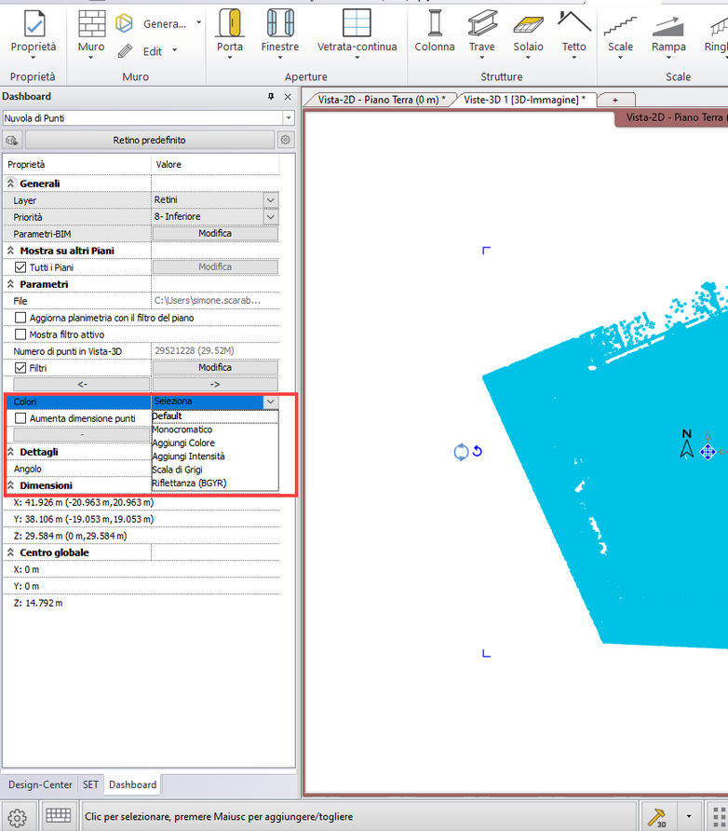Select the Muro wall tool
Screen dimensions: 728x831
point(91,33)
